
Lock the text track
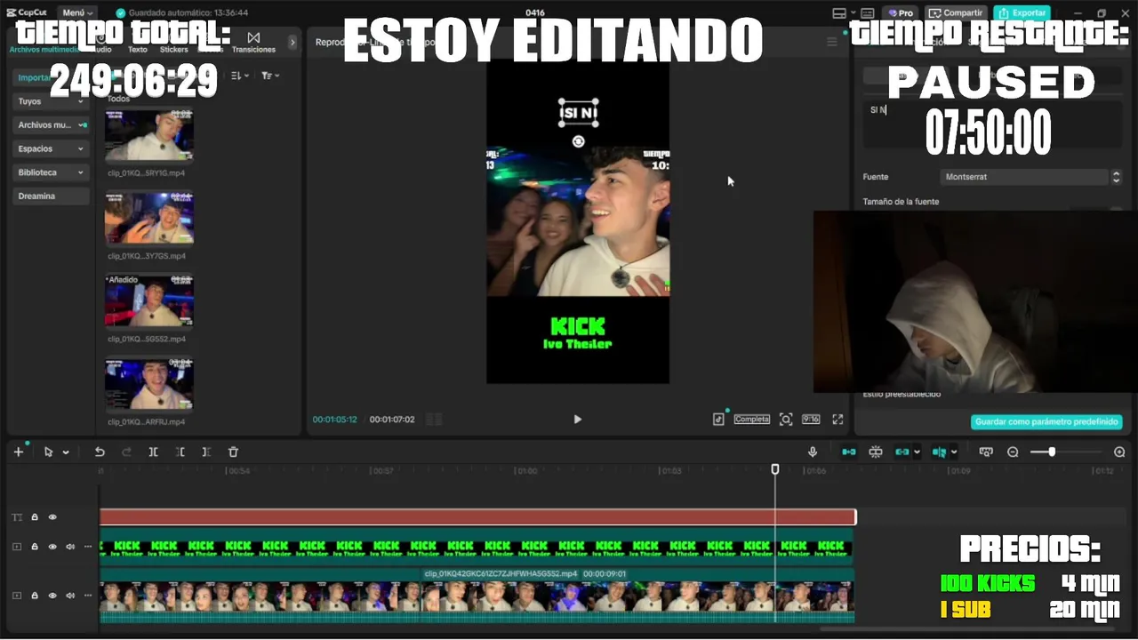click(x=35, y=517)
